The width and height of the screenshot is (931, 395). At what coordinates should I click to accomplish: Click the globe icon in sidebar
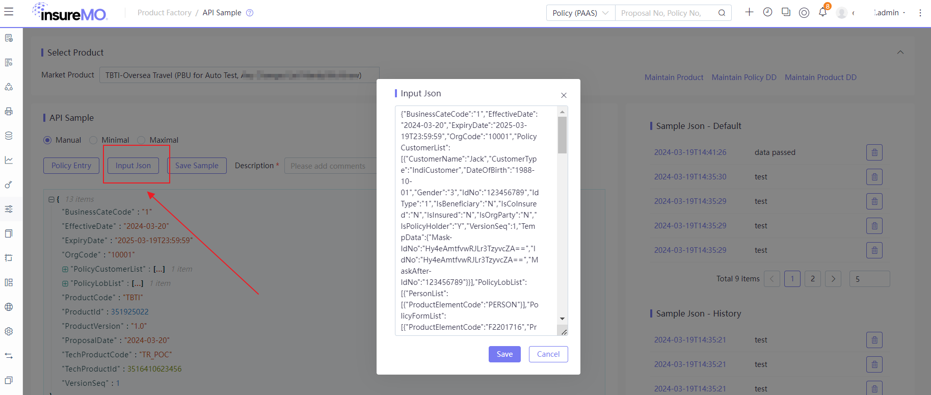9,307
